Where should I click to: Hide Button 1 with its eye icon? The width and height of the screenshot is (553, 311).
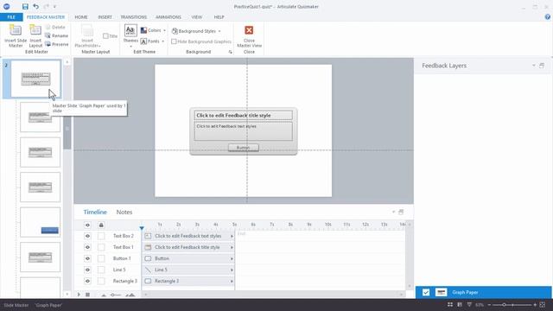coord(87,258)
